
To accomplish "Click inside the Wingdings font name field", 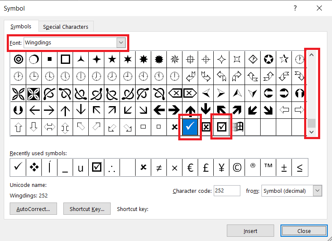I will [70, 42].
